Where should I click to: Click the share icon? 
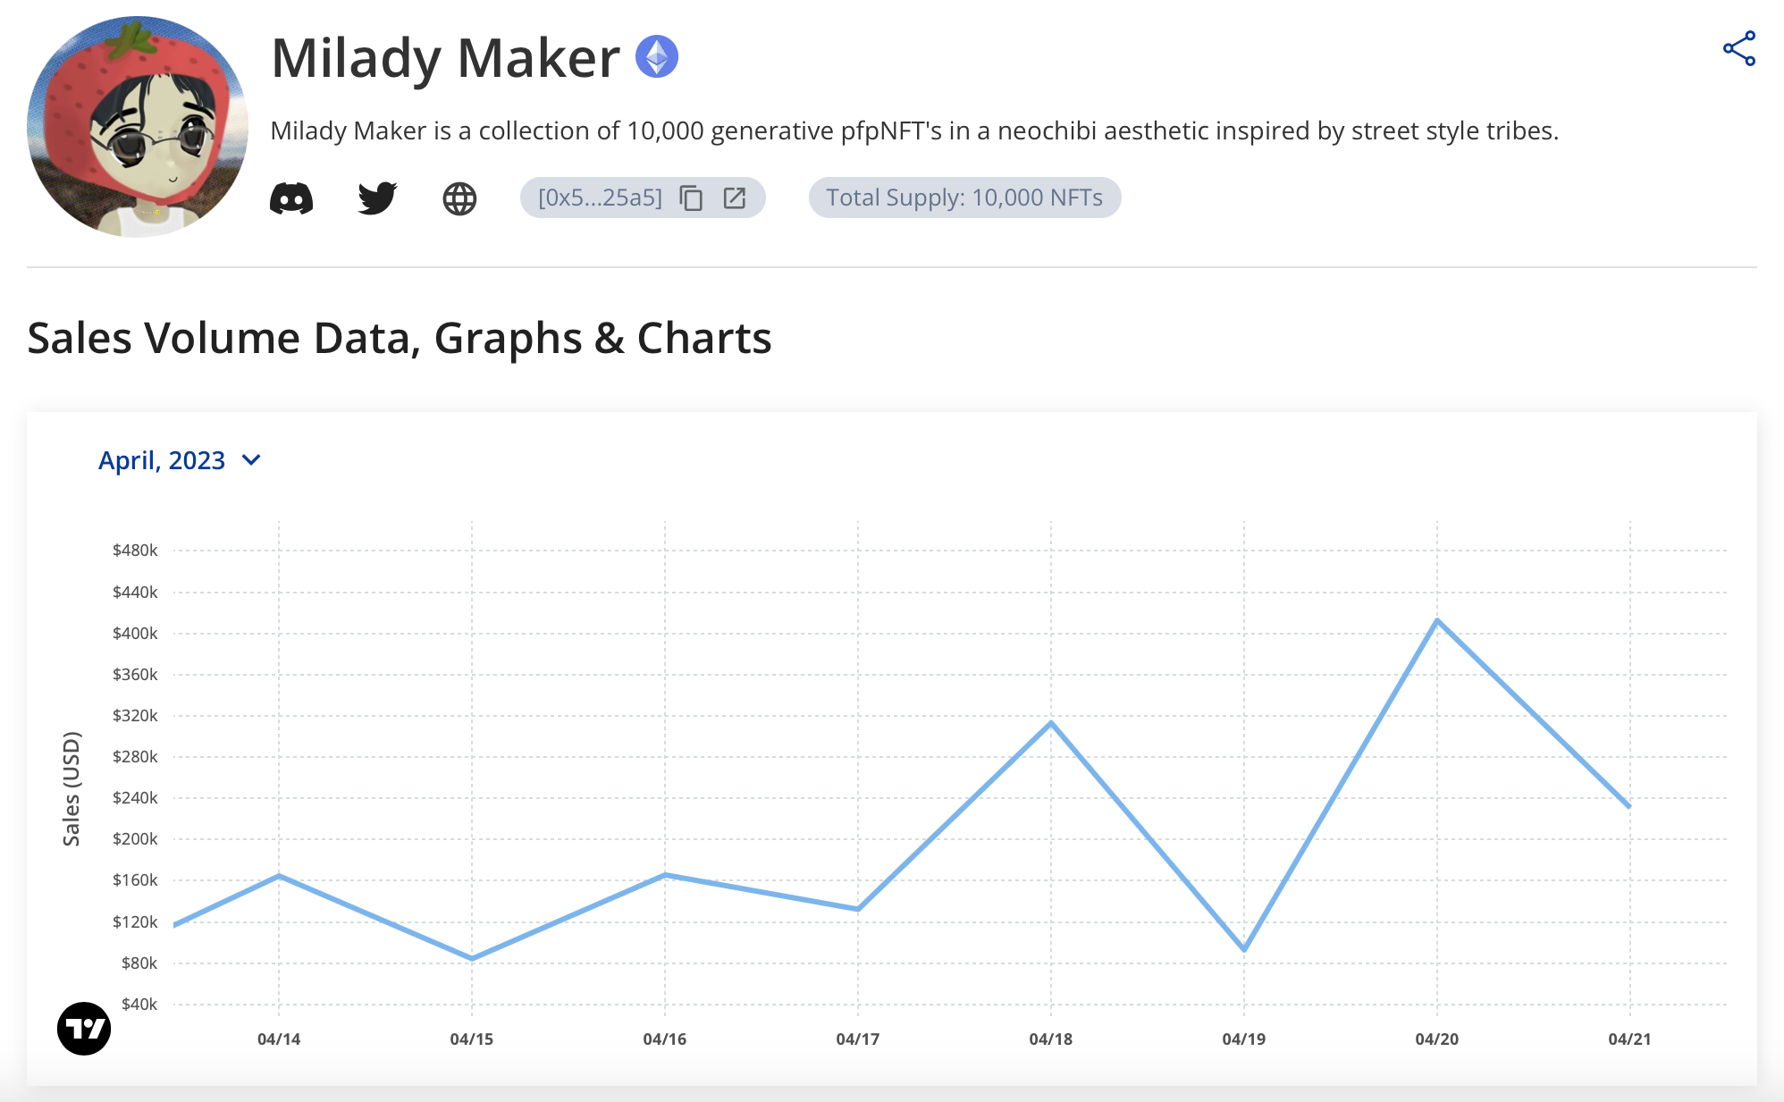pyautogui.click(x=1738, y=49)
